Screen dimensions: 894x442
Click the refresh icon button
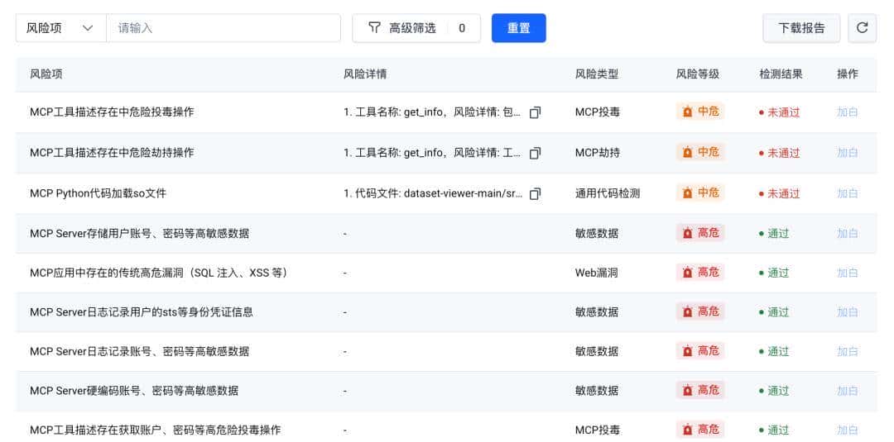coord(862,28)
